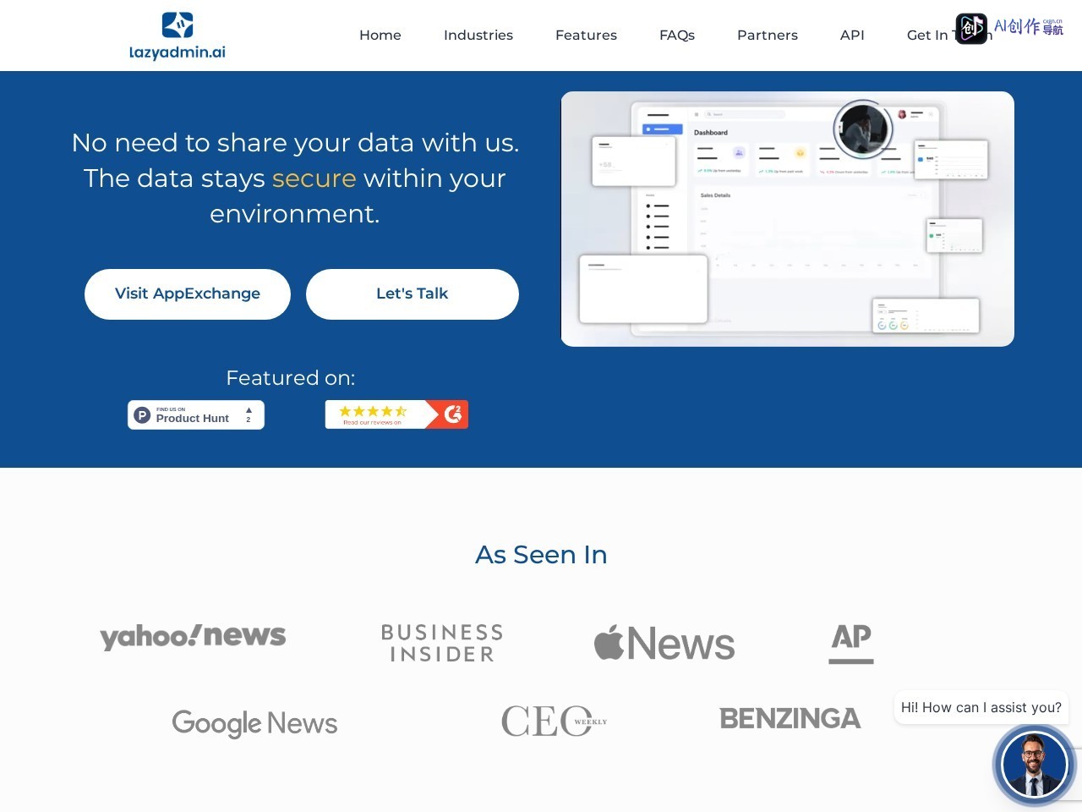This screenshot has height=812, width=1082.
Task: Click the AP logo
Action: 851,643
